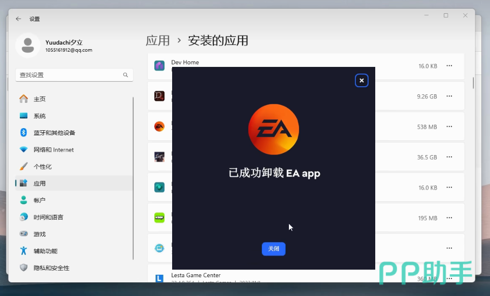Open 时间和语言 settings
The image size is (490, 296).
click(48, 217)
